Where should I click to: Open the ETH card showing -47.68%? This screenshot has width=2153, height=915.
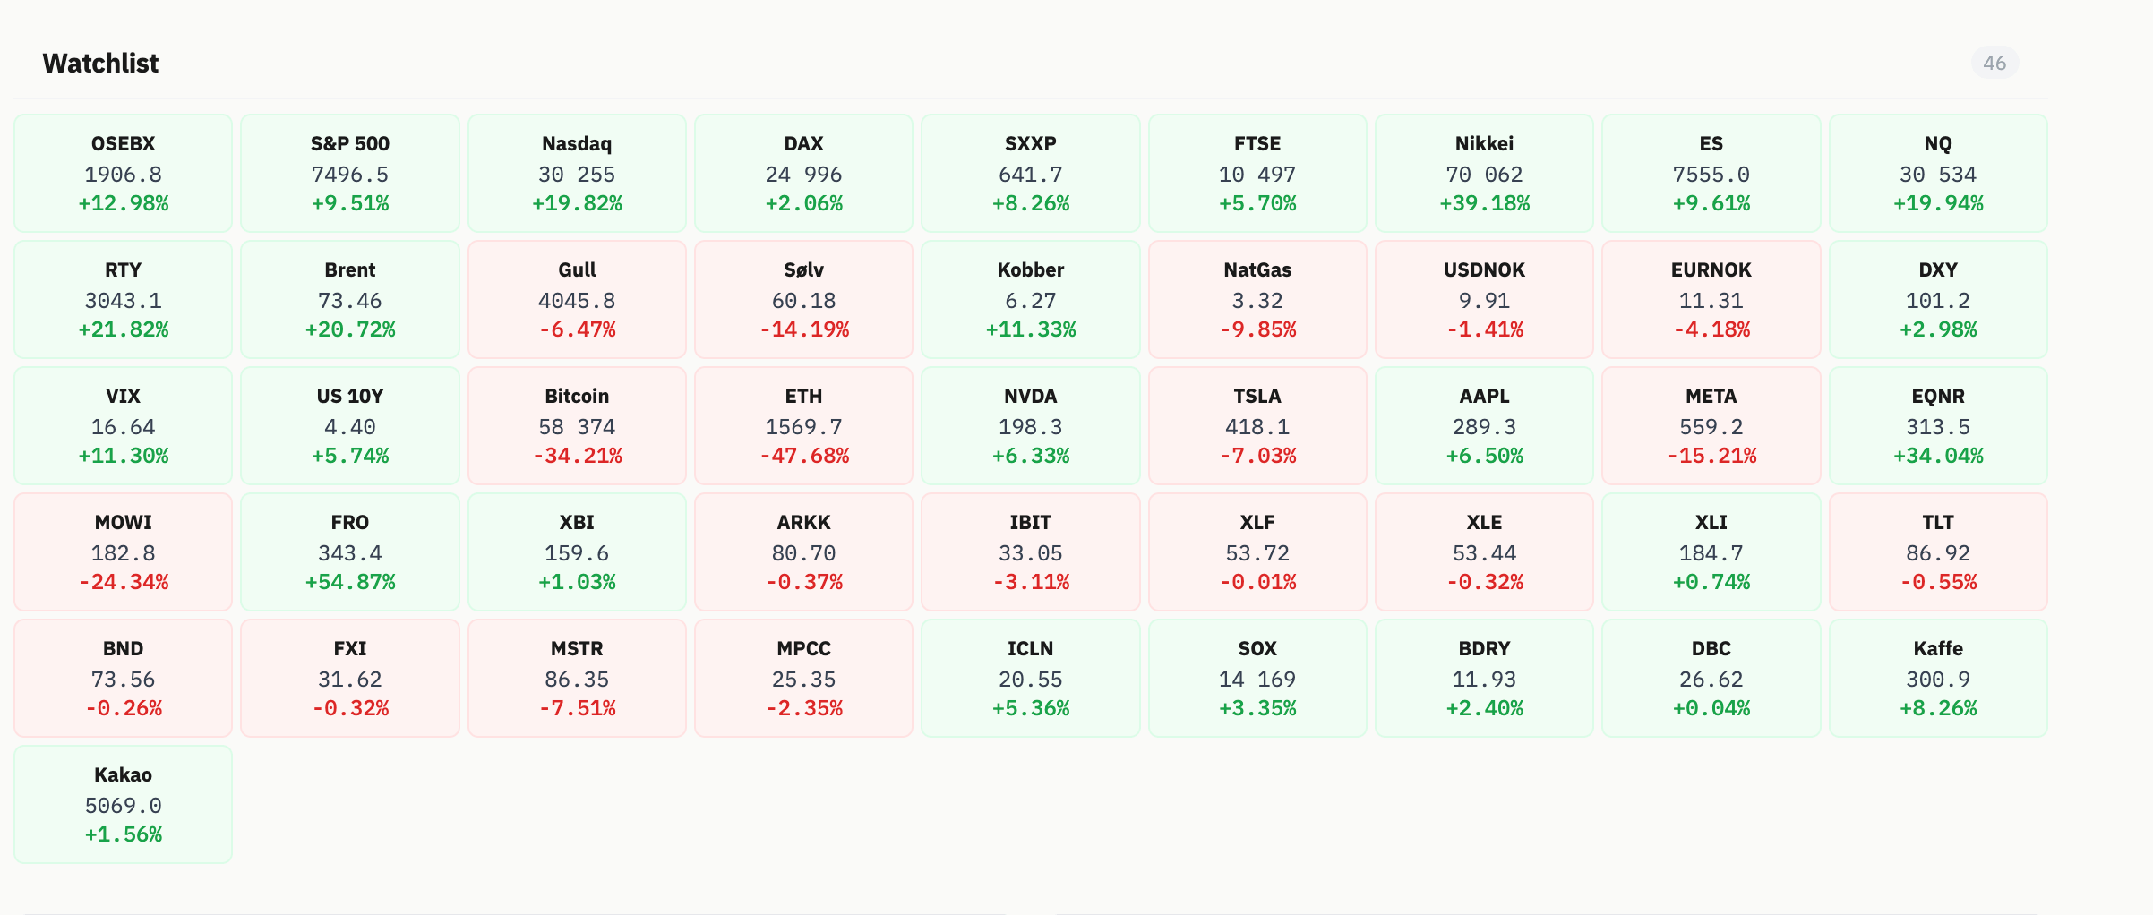pyautogui.click(x=803, y=425)
